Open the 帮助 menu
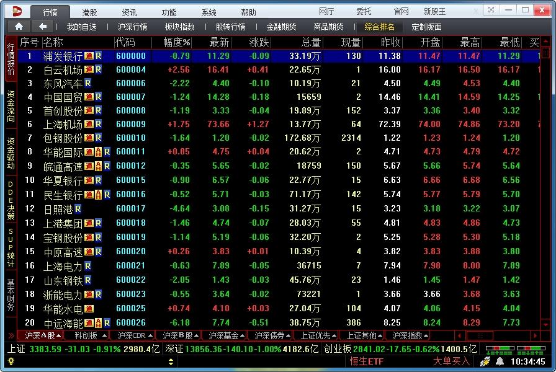The height and width of the screenshot is (372, 556). pyautogui.click(x=248, y=12)
